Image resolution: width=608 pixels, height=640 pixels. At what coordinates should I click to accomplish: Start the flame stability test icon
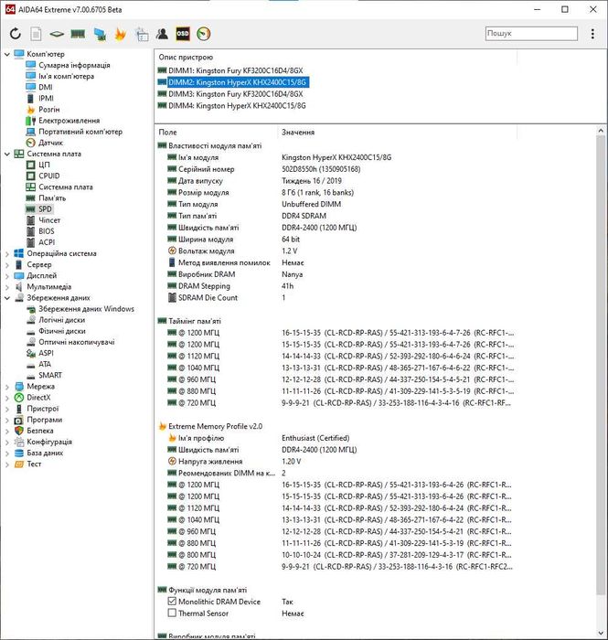121,34
